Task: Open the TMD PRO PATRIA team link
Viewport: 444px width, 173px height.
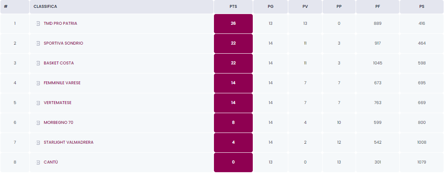Action: 60,24
